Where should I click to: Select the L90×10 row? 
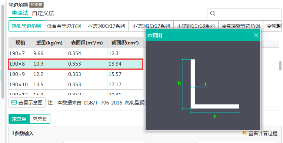click(76, 84)
